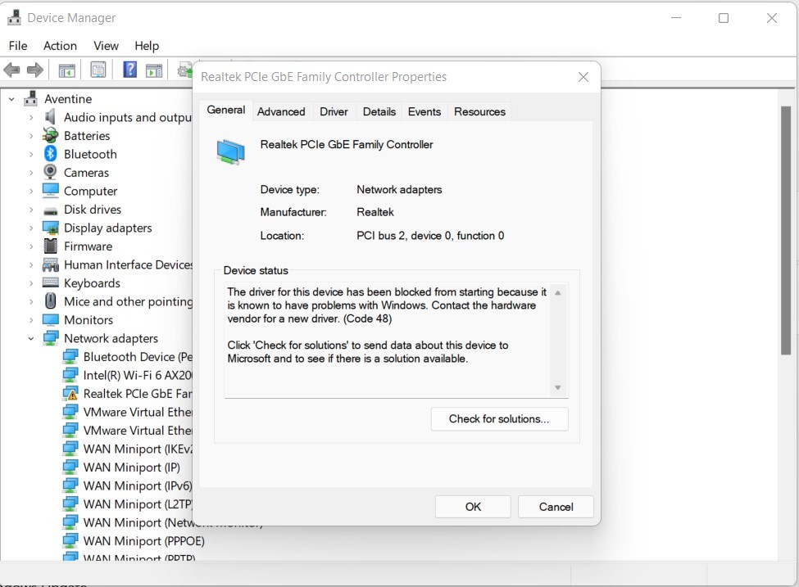Switch to the Events tab
The image size is (799, 587).
[424, 111]
